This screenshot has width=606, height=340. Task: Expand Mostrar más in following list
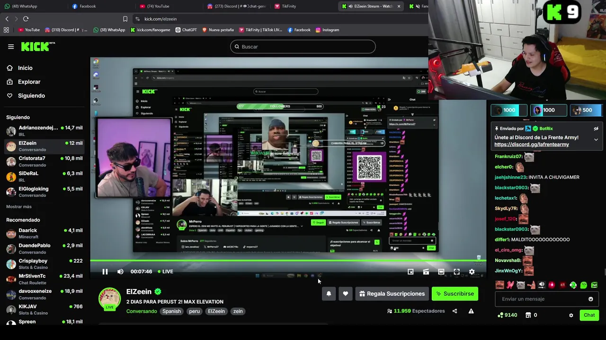point(19,206)
